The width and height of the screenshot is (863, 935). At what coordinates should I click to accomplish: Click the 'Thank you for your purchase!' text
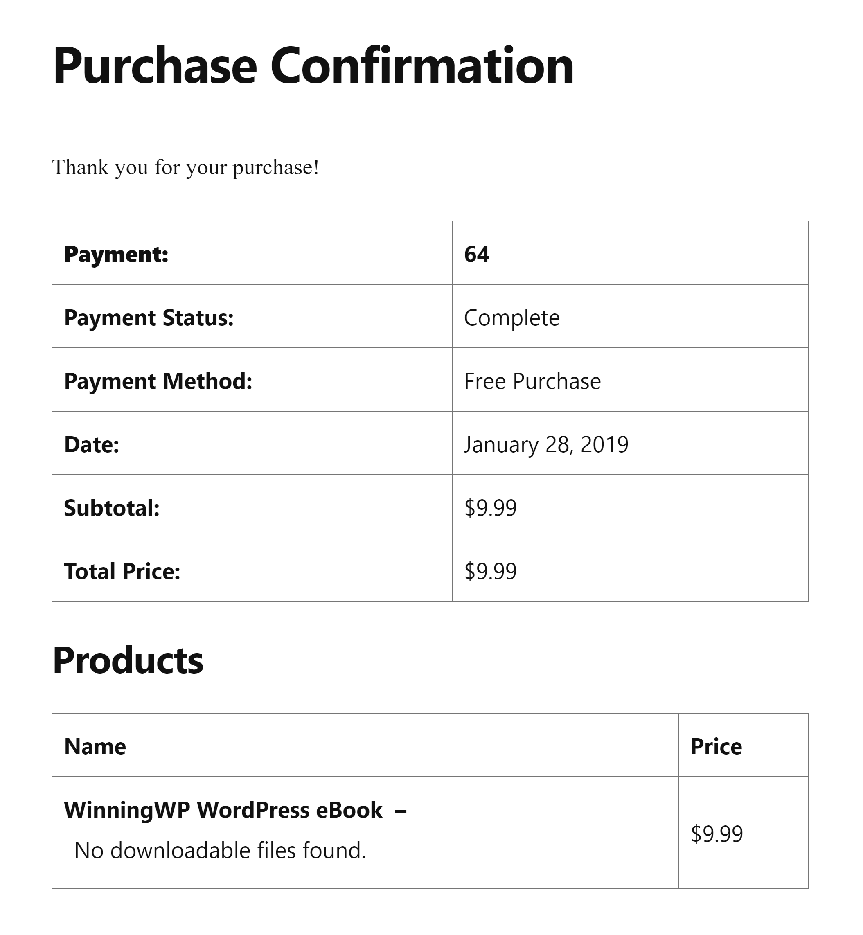(x=185, y=168)
